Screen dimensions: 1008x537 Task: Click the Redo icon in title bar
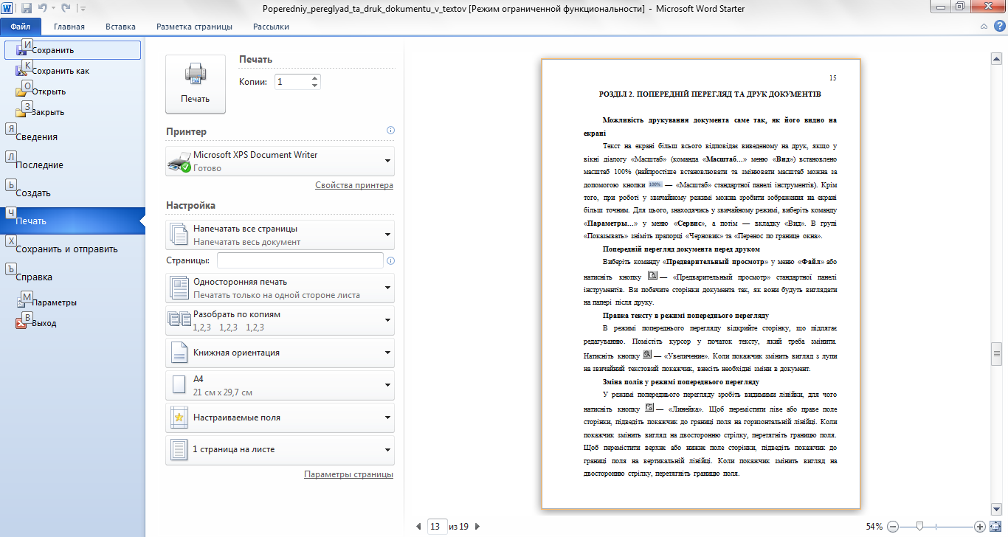click(66, 8)
